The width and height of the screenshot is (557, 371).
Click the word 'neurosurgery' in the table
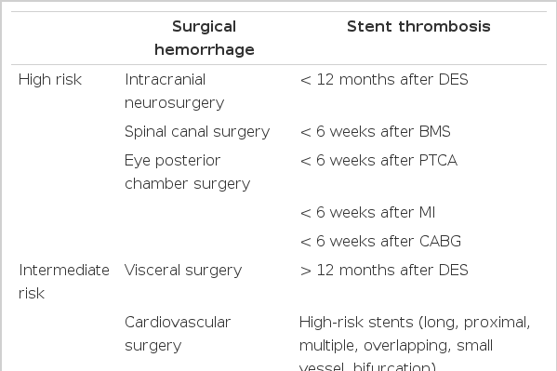tap(175, 103)
